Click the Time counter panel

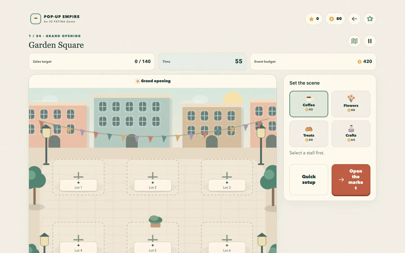[x=202, y=62]
